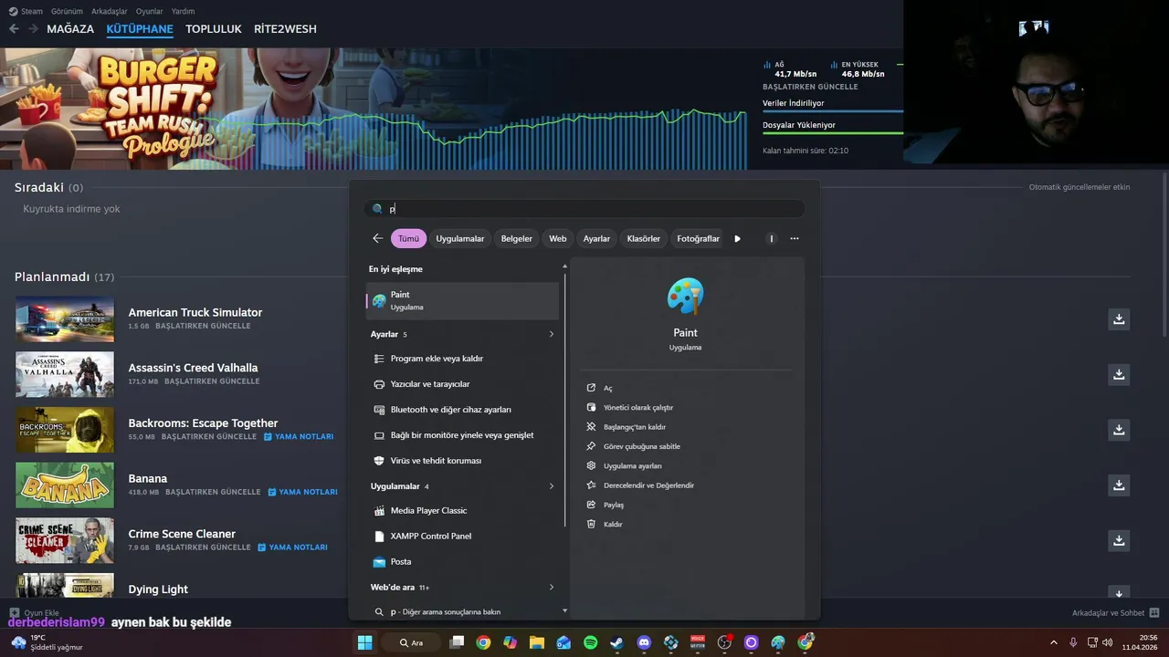Download Backrooms: Escape Together update
Viewport: 1169px width, 657px height.
1119,430
